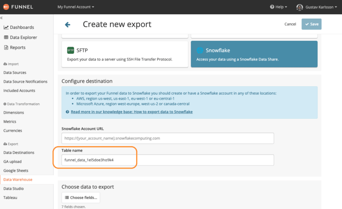Click the Import cloud icon
The height and width of the screenshot is (209, 342).
coord(5,64)
